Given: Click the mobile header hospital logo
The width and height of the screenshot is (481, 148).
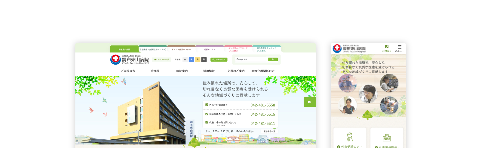Looking at the screenshot, I should click(349, 48).
